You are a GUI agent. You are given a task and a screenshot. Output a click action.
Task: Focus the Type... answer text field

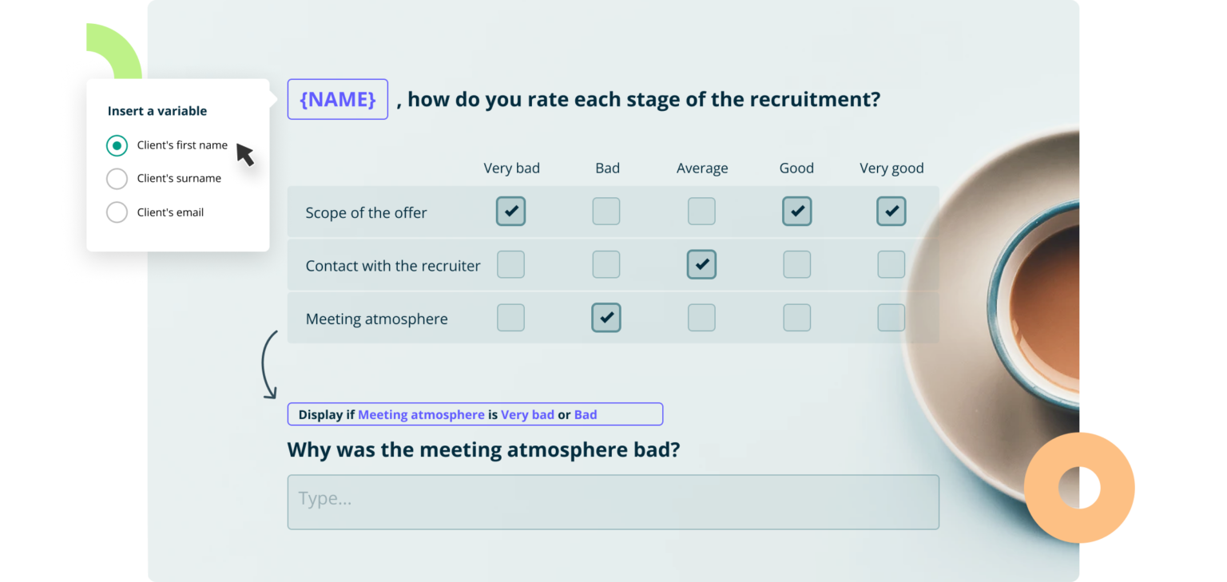point(613,501)
